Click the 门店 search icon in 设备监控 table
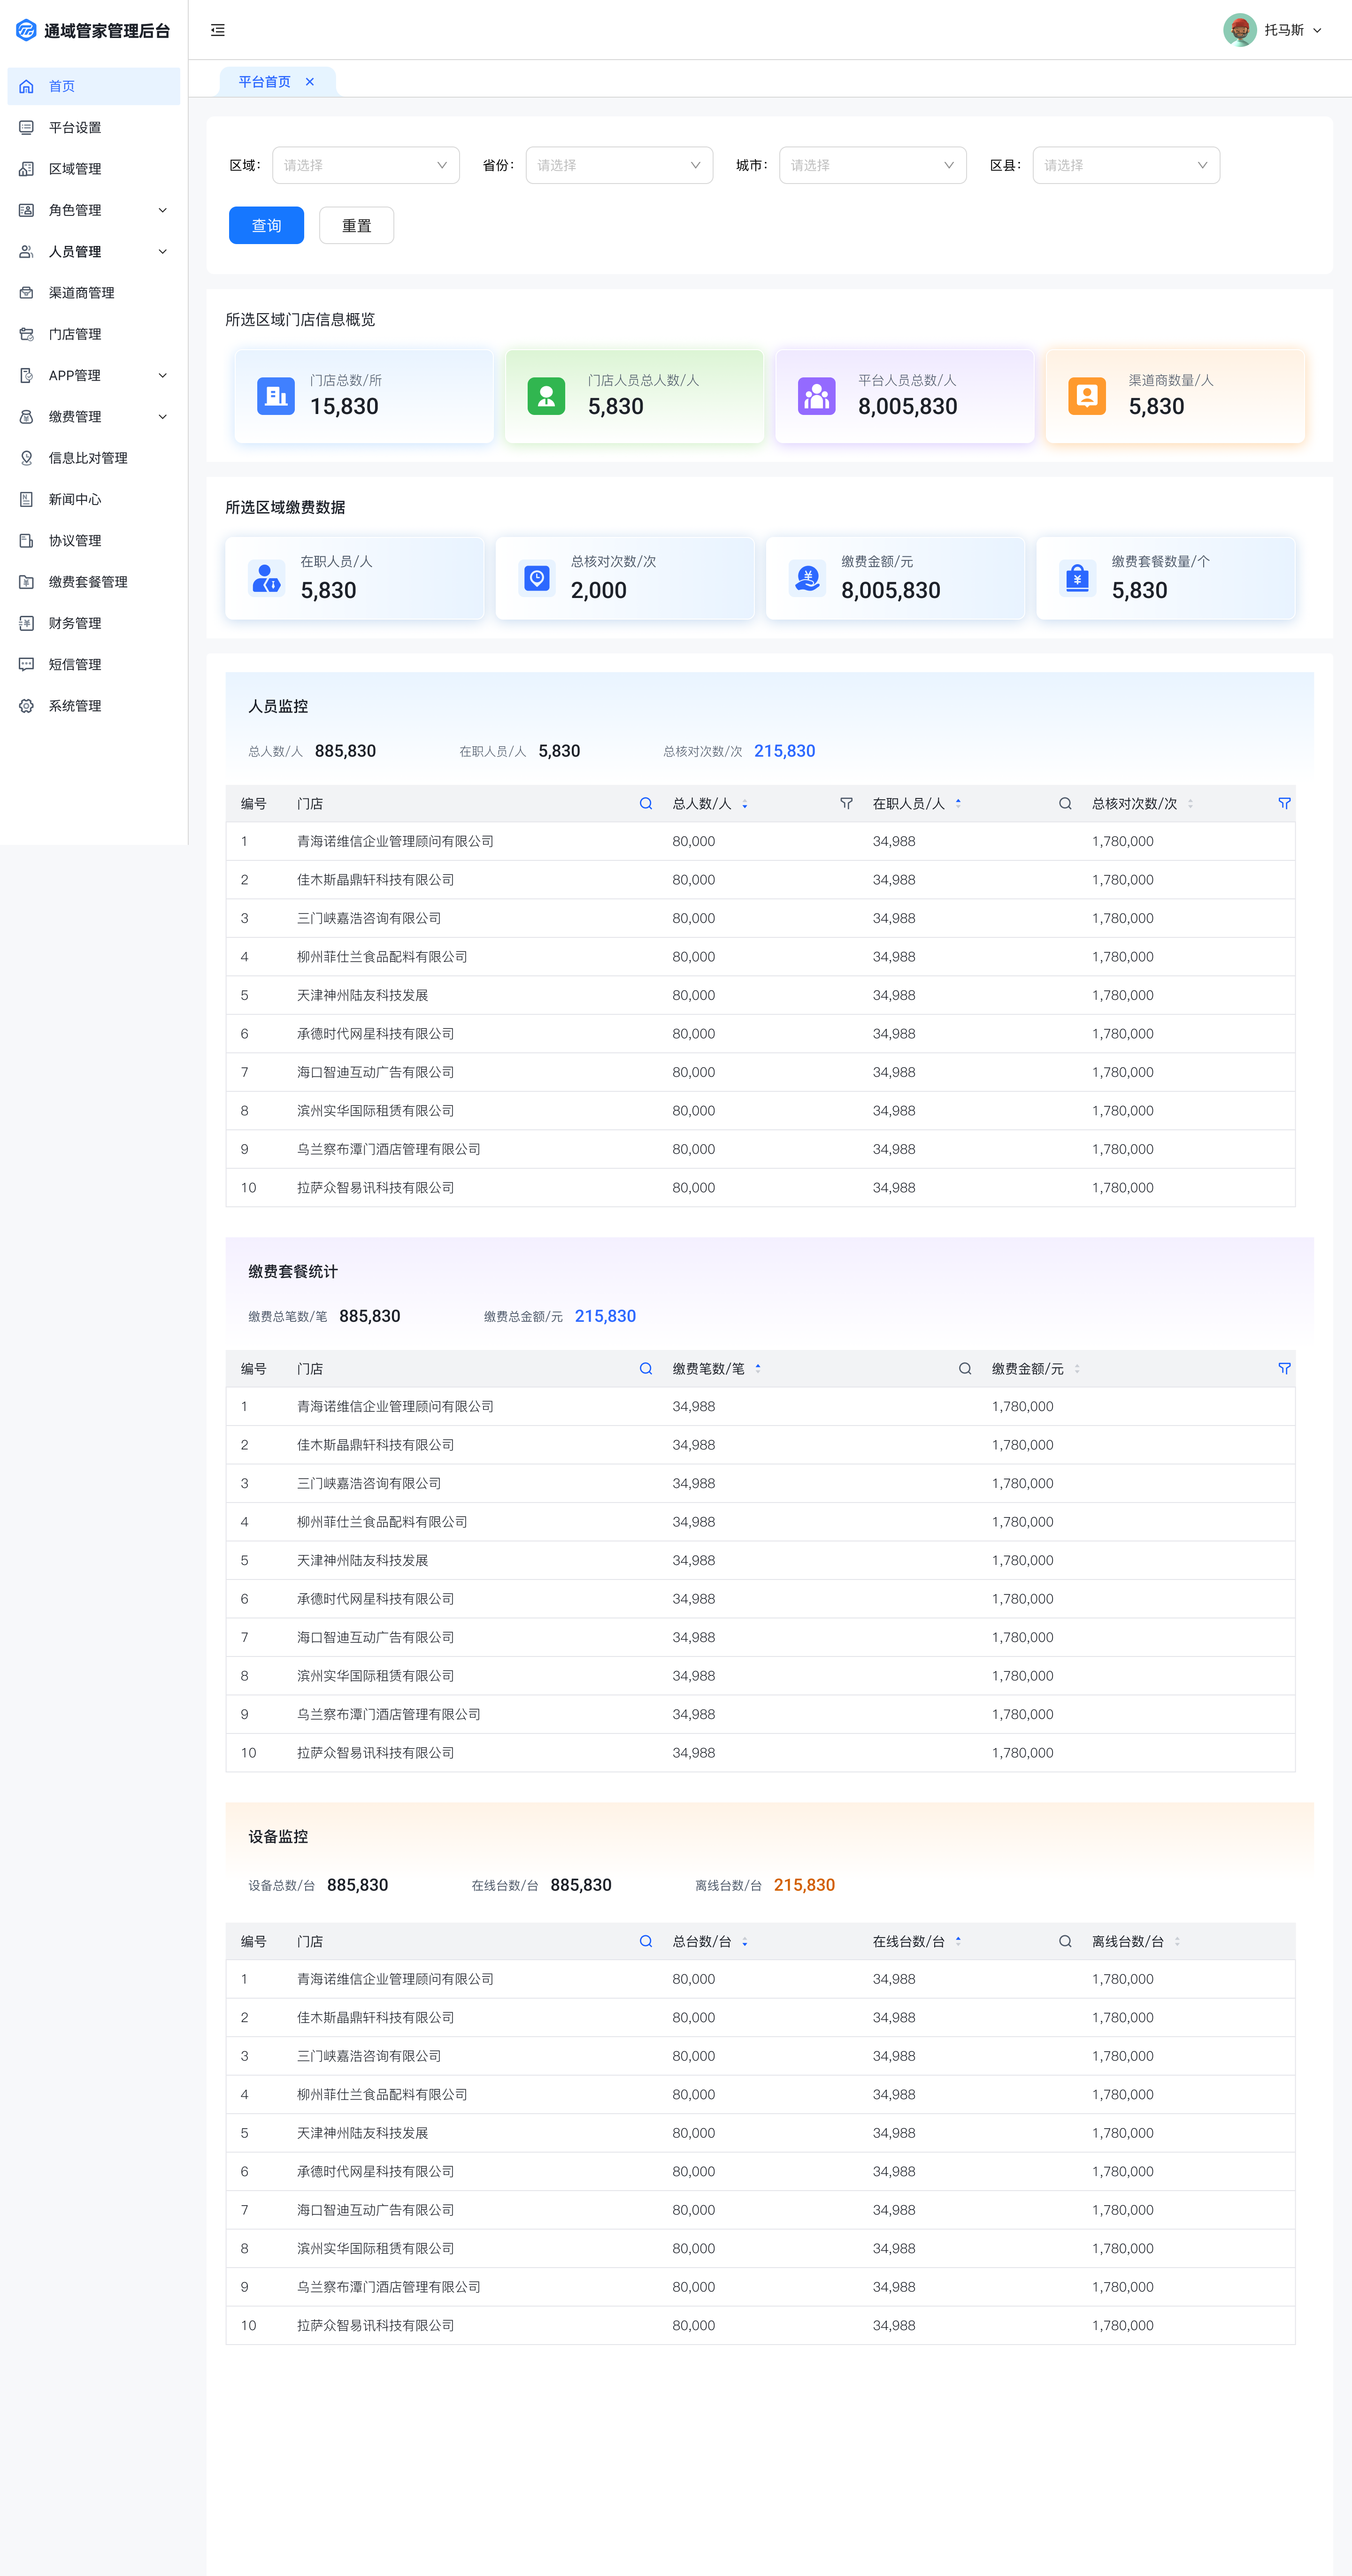 (x=646, y=1941)
